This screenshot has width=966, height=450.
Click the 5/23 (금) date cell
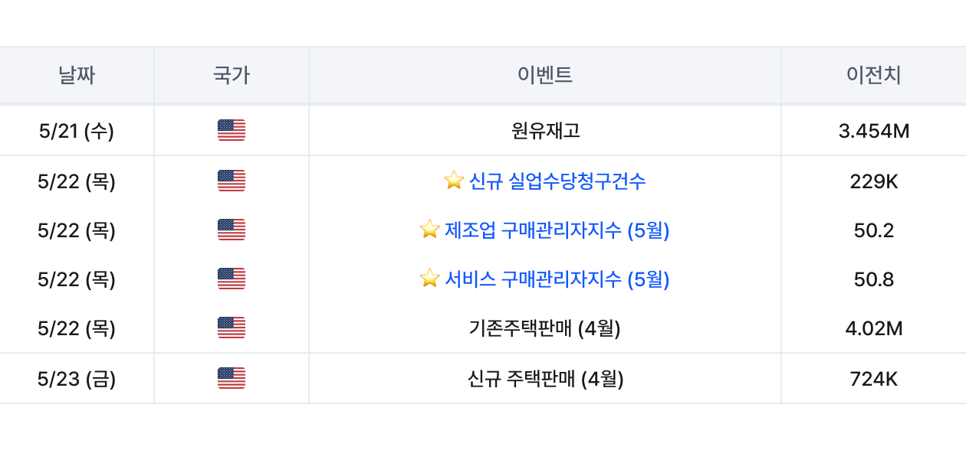(x=77, y=379)
